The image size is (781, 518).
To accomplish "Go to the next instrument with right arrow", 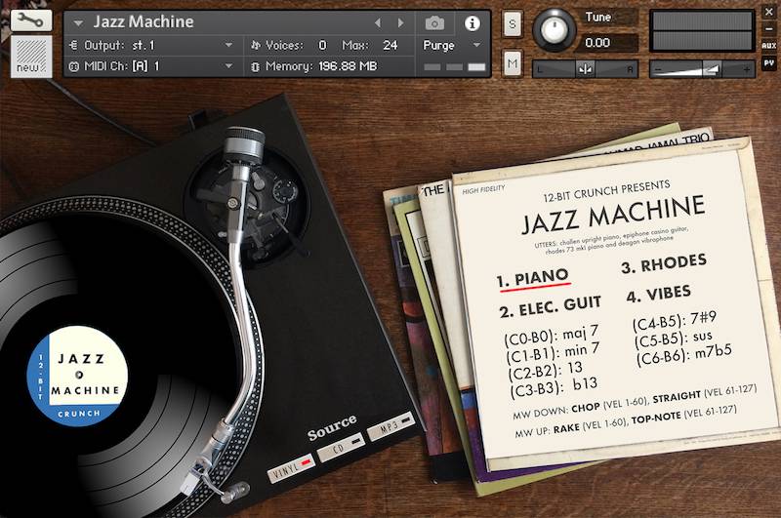I will pos(400,22).
